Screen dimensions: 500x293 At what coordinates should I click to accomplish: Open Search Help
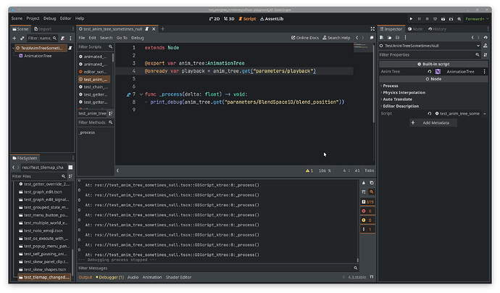(336, 38)
